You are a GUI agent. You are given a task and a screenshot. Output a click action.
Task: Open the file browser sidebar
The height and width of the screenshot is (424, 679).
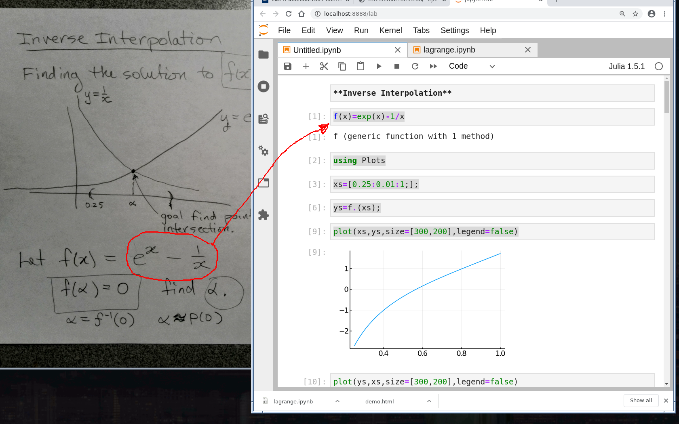(264, 55)
